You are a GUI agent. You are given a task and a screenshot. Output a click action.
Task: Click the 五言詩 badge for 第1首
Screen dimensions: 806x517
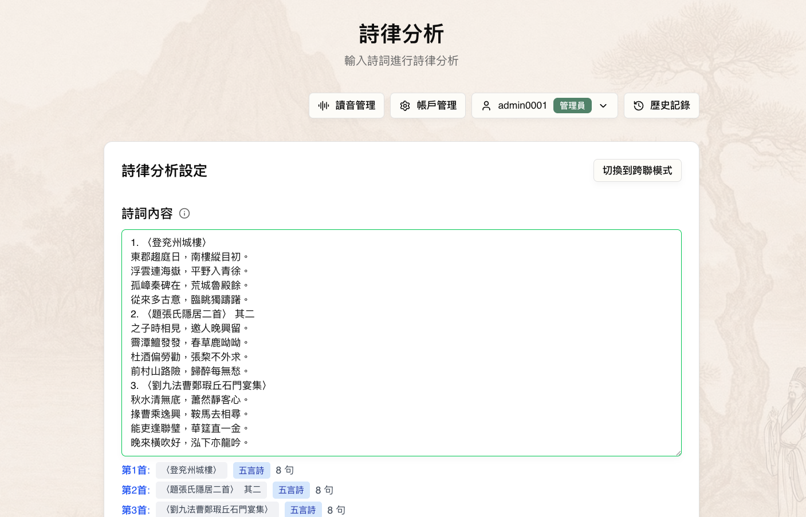coord(251,471)
